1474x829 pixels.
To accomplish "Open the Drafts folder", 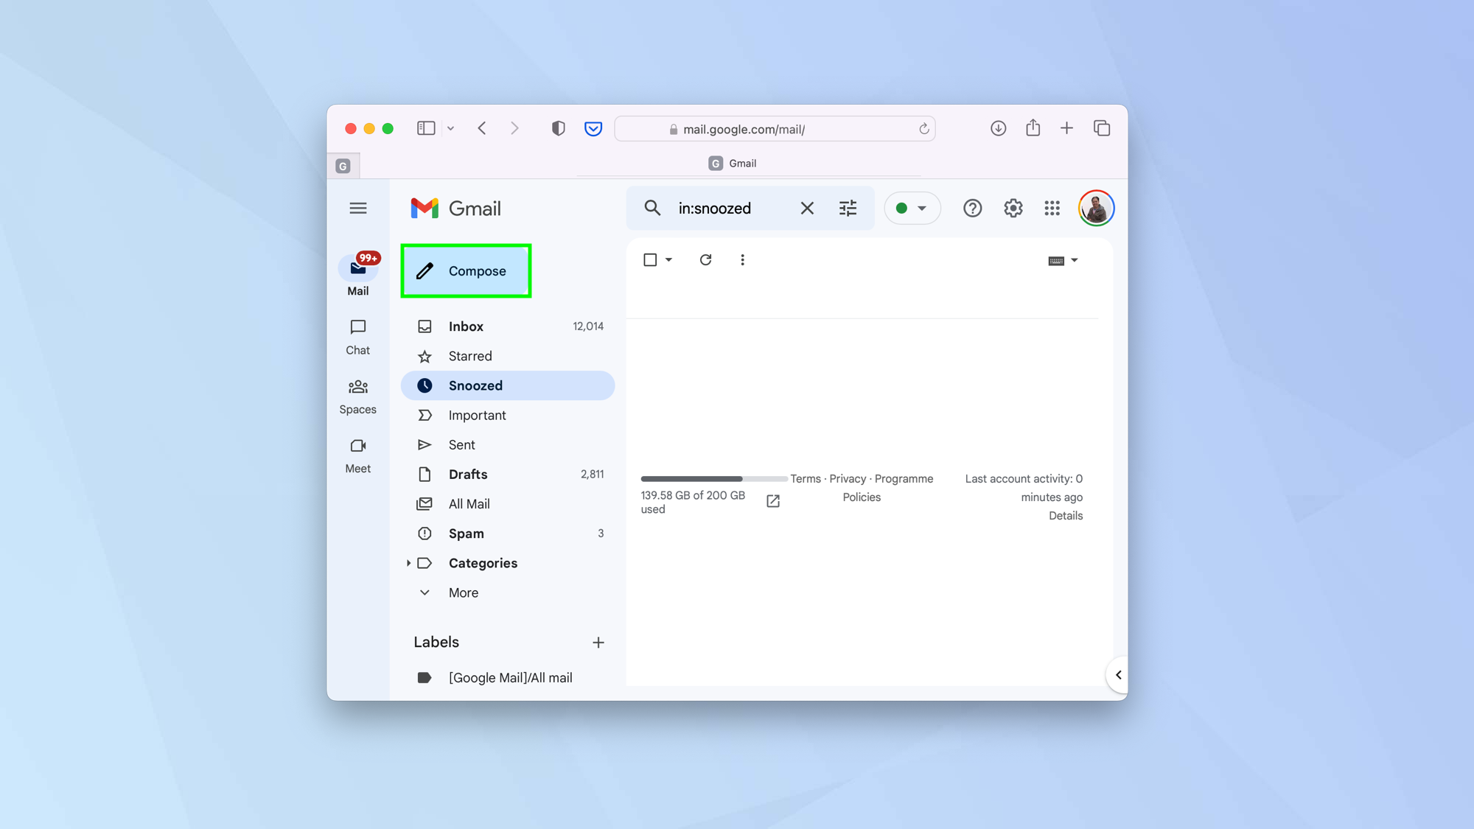I will coord(468,474).
